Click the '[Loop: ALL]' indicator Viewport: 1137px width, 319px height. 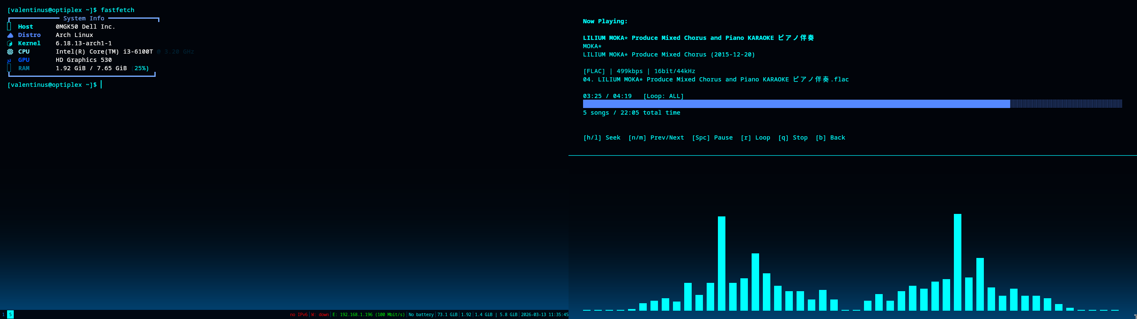click(663, 96)
